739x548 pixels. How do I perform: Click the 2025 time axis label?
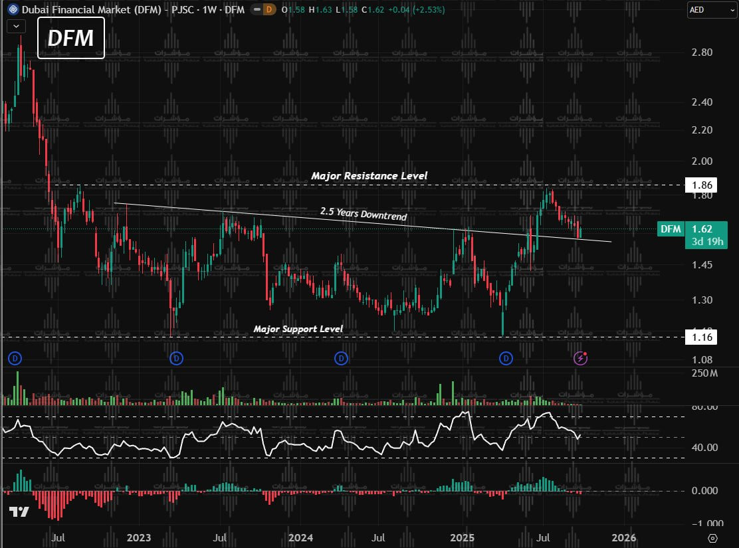click(x=462, y=537)
